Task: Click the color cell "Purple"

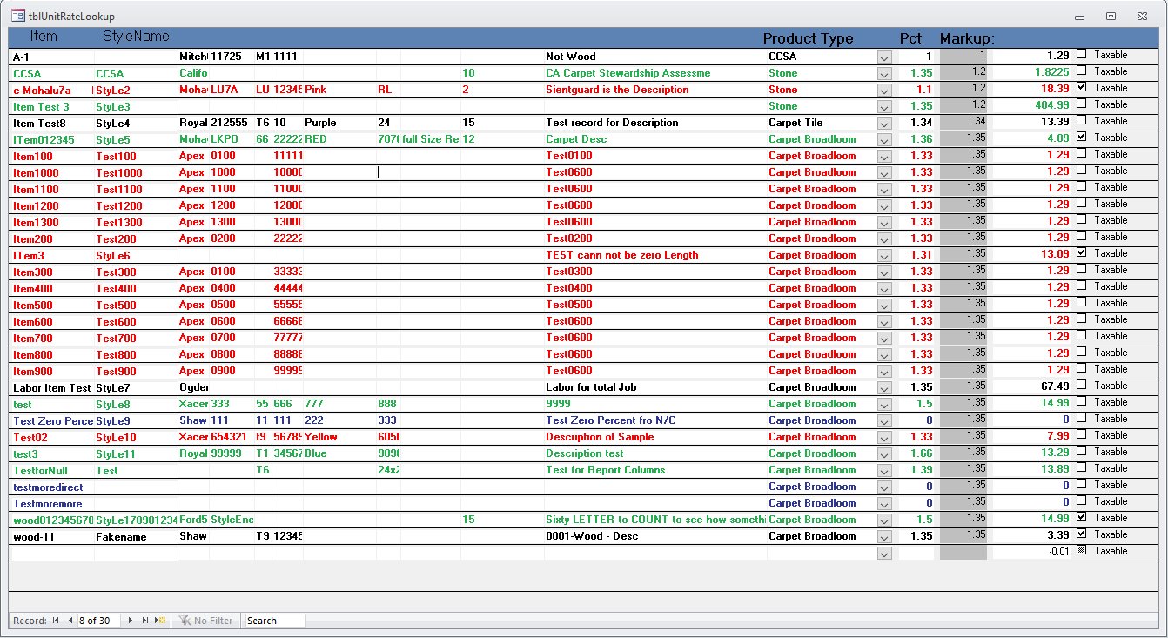Action: coord(339,123)
